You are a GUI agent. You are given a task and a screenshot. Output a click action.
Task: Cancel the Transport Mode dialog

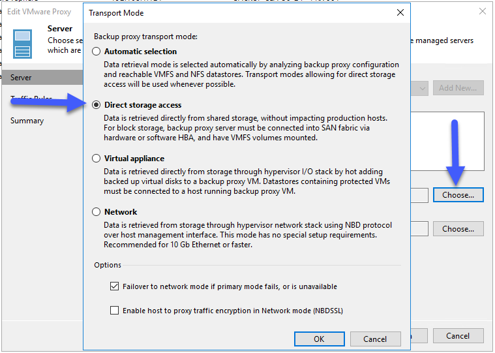[376, 339]
